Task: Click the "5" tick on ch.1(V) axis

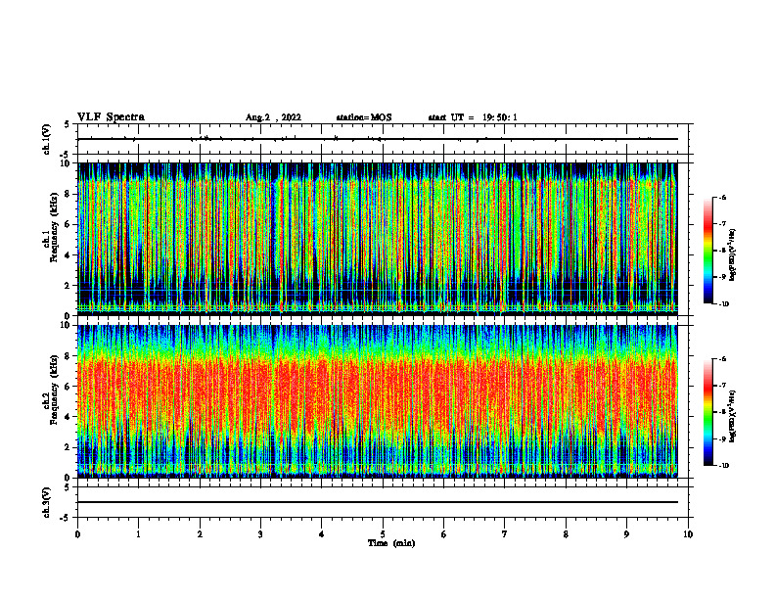Action: pos(68,124)
